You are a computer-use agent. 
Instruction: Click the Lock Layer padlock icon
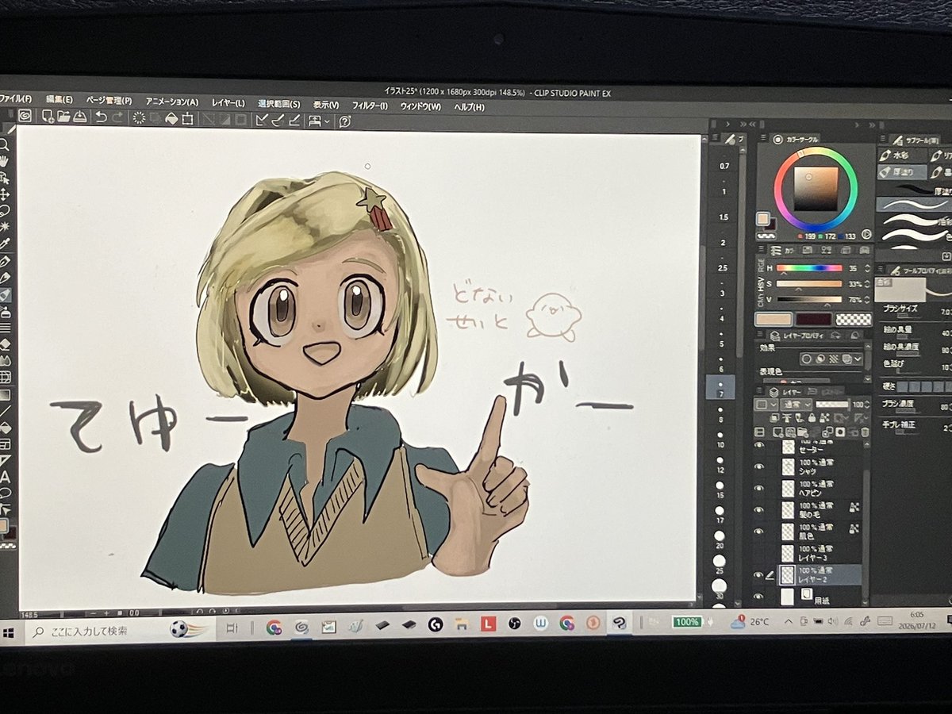tap(812, 418)
